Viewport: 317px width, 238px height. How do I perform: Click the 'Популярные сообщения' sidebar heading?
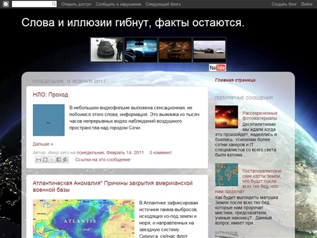[244, 98]
